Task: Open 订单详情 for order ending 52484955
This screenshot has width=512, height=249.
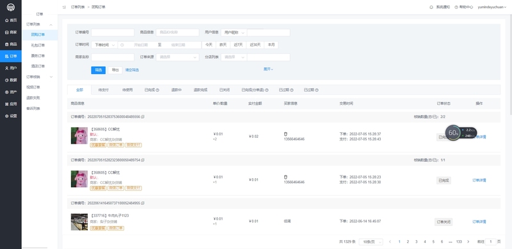Action: [x=479, y=222]
